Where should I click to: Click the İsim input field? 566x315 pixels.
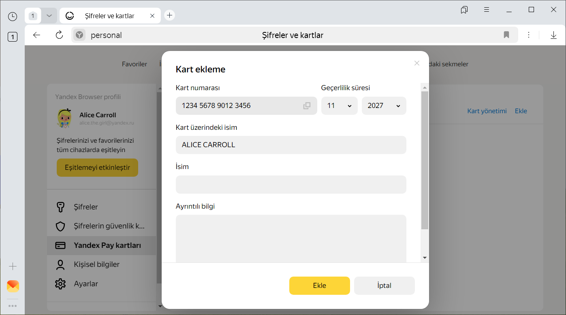click(290, 184)
